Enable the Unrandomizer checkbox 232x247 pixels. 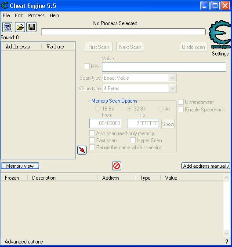pyautogui.click(x=181, y=102)
